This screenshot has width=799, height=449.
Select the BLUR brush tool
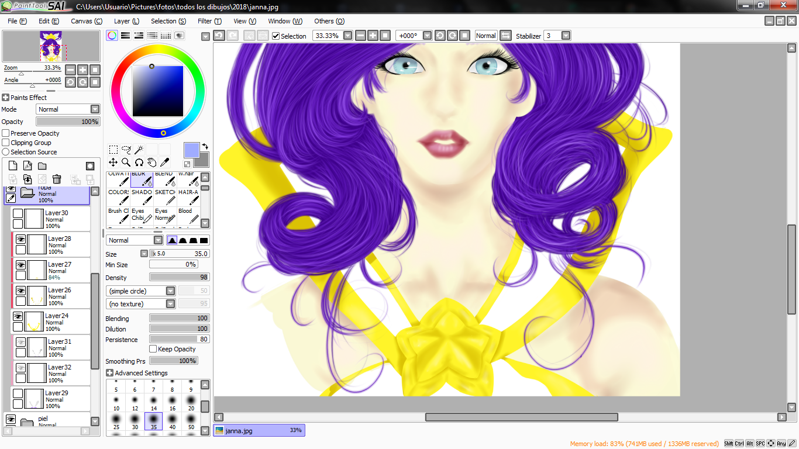click(x=142, y=178)
